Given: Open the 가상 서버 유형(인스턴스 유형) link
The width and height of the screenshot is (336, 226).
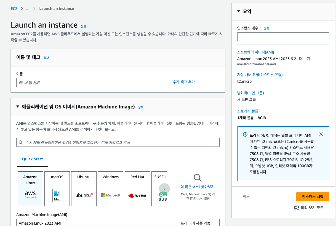Looking at the screenshot, I should click(260, 75).
